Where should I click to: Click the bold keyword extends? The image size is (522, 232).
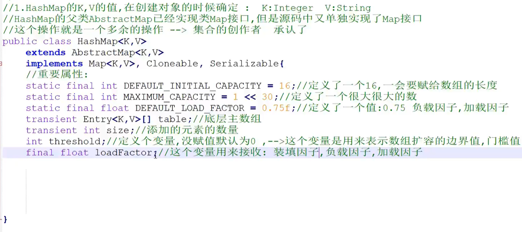click(x=46, y=53)
